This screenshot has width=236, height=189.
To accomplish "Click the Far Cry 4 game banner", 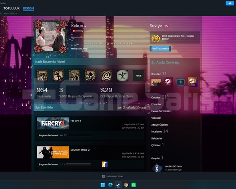I will (53, 123).
